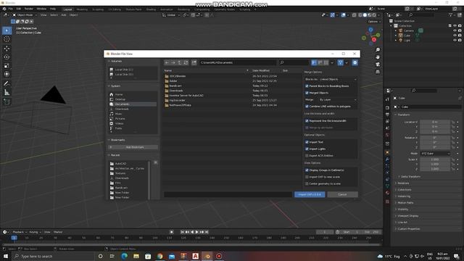Click the pan view hand icon
Screen dimensions: 464x261
click(x=378, y=57)
